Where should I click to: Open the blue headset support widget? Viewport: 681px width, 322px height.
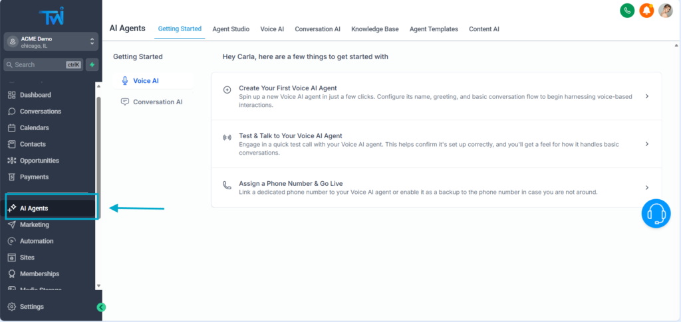656,214
